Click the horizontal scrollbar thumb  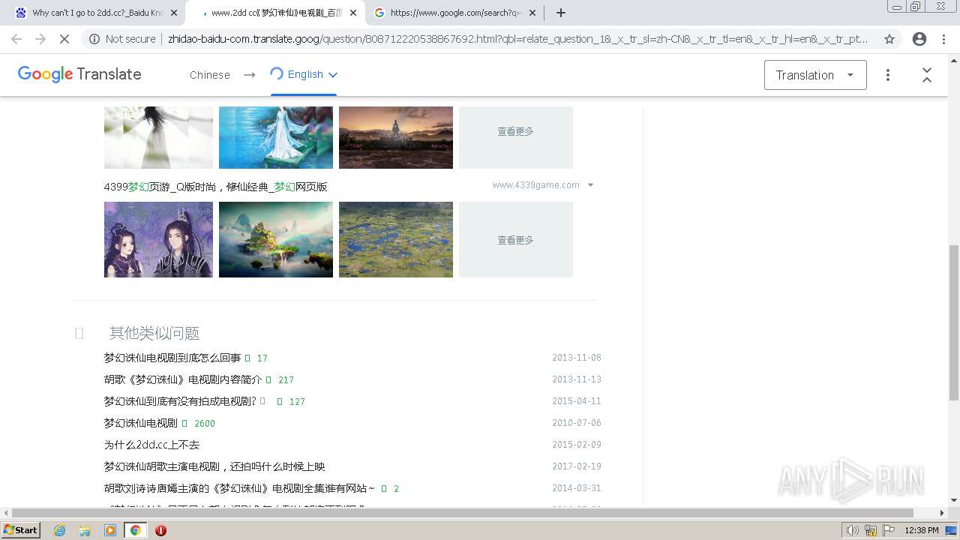[462, 513]
